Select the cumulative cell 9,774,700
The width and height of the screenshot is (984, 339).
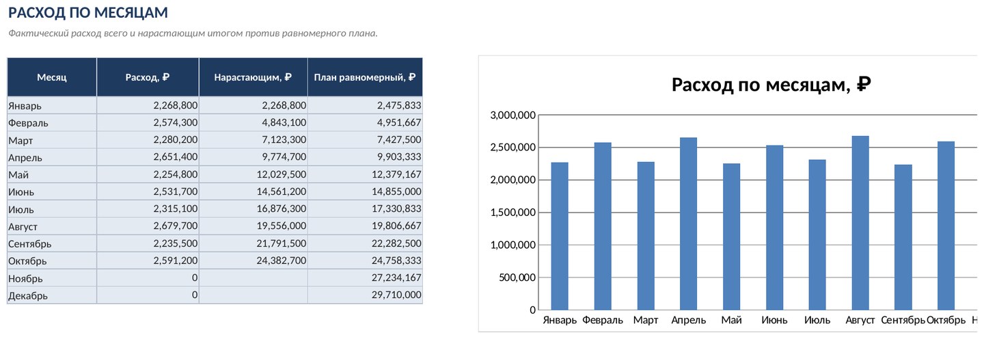click(253, 157)
